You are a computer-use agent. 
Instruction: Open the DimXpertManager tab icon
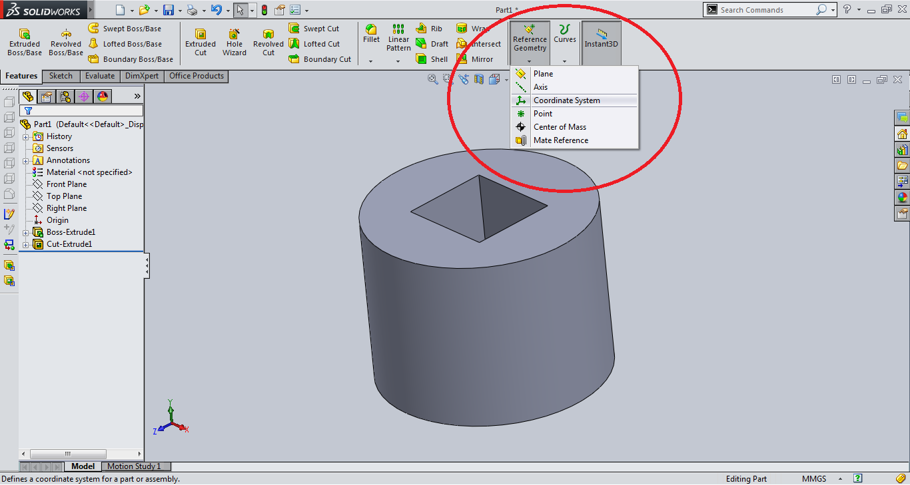click(84, 96)
